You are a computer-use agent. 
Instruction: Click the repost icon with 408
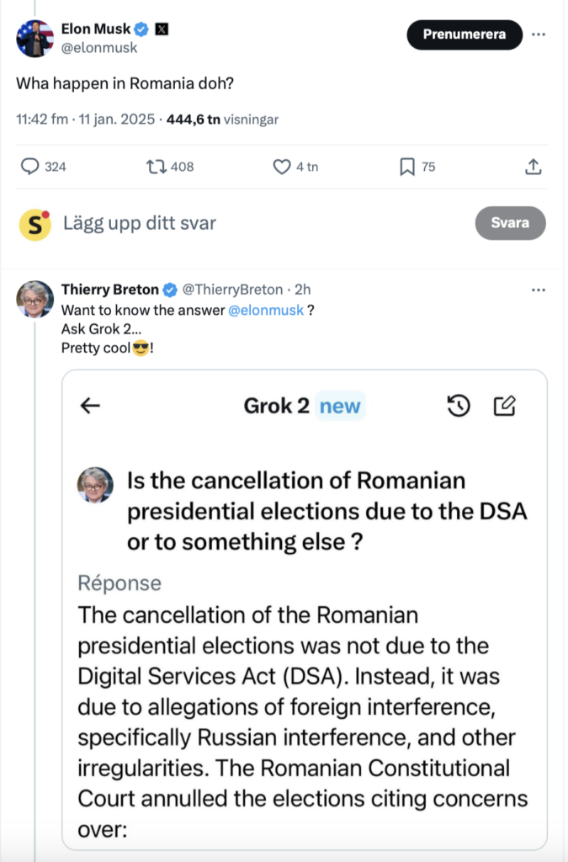pos(156,167)
